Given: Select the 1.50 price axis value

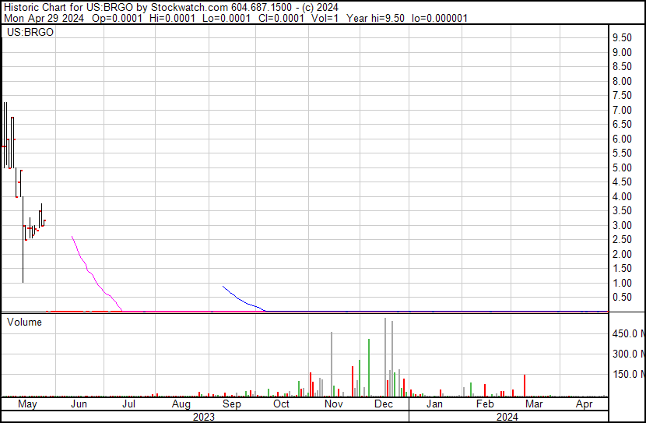Looking at the screenshot, I should coord(622,269).
